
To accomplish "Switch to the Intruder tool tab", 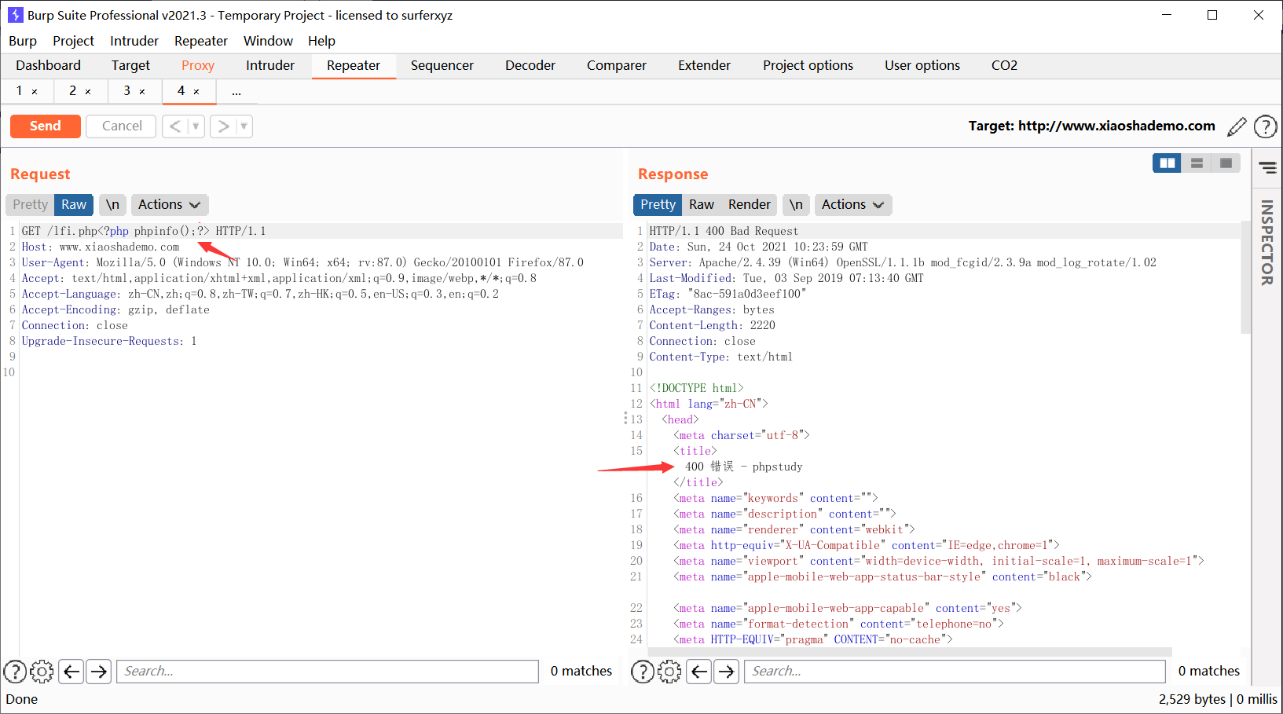I will tap(270, 66).
